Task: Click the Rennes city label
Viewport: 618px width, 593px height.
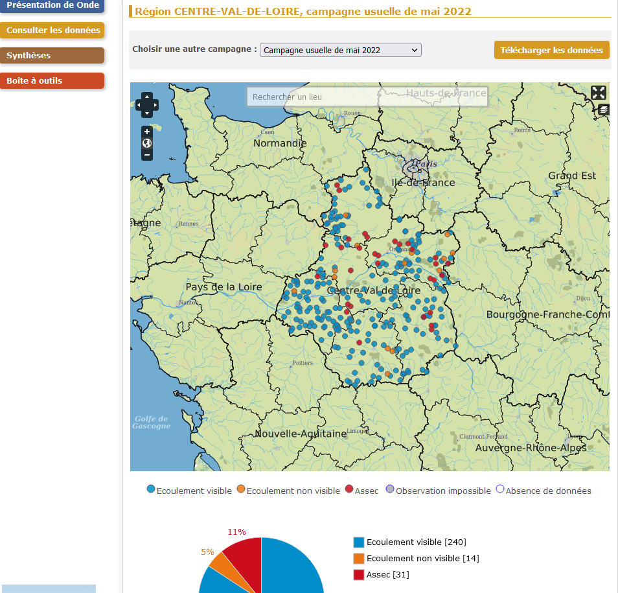Action: 189,224
